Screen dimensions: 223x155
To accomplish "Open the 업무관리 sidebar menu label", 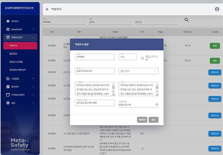I will tap(15, 87).
